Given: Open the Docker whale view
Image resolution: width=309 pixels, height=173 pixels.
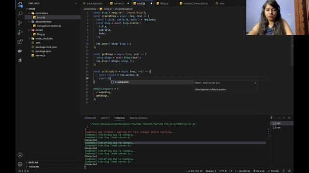Looking at the screenshot, I should 20,51.
